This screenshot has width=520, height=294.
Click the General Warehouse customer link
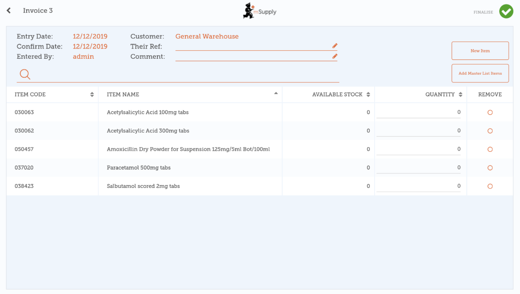207,36
